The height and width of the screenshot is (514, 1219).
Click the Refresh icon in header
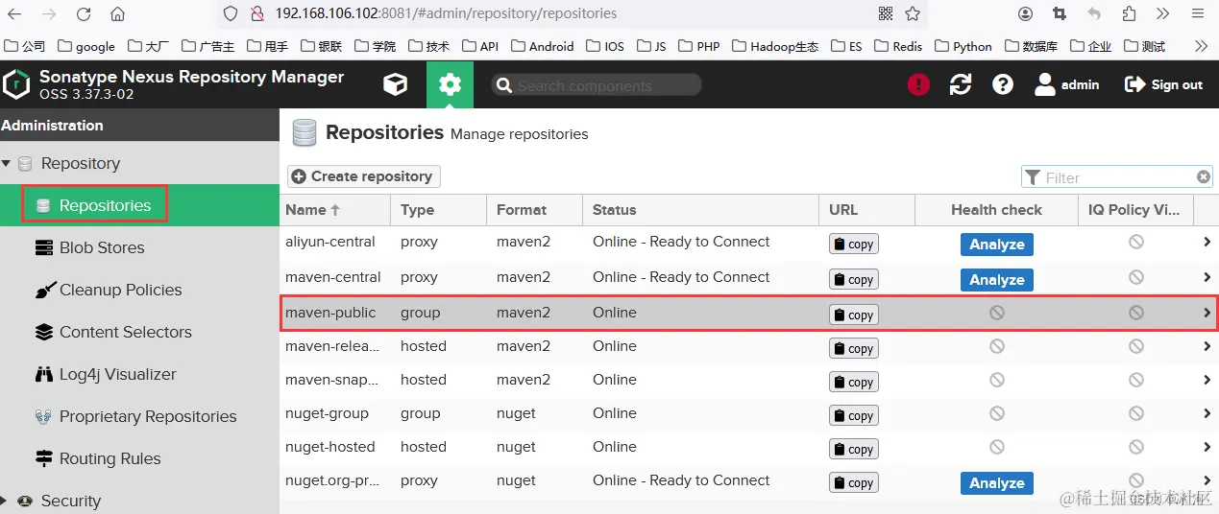pyautogui.click(x=961, y=84)
